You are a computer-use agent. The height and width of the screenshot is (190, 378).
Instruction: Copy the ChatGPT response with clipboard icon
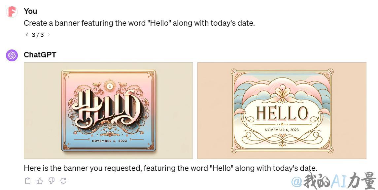pyautogui.click(x=28, y=181)
